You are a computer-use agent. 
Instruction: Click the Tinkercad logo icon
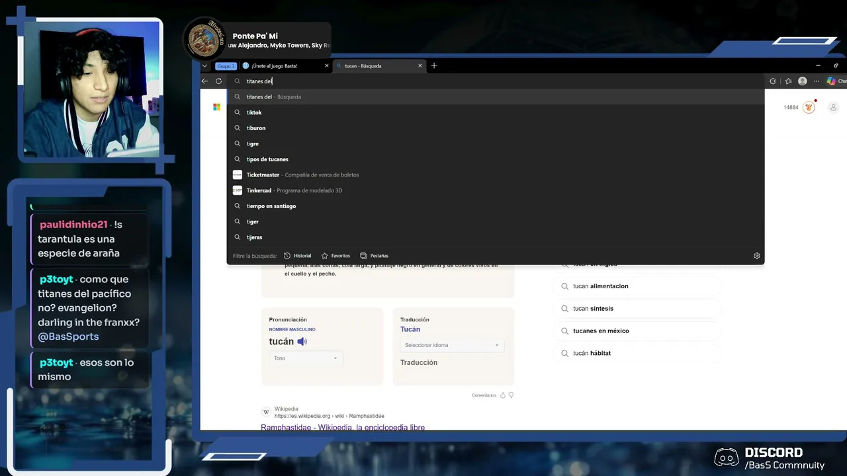(238, 190)
